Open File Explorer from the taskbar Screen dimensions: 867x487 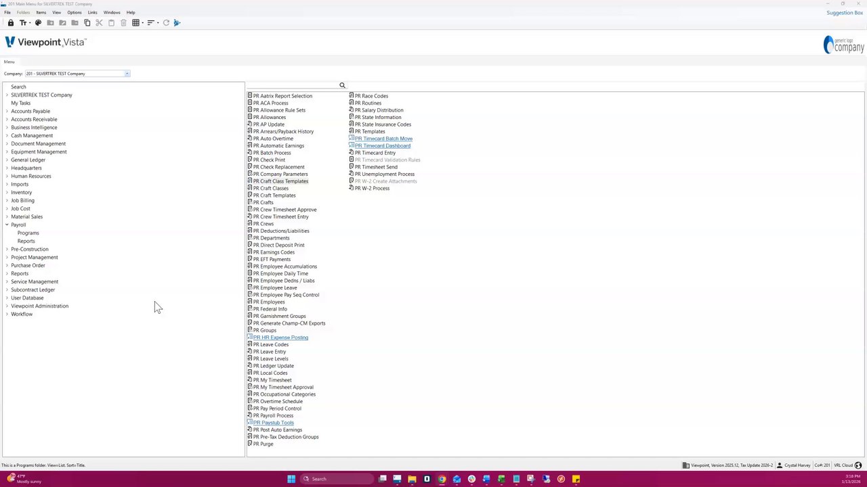tap(412, 479)
